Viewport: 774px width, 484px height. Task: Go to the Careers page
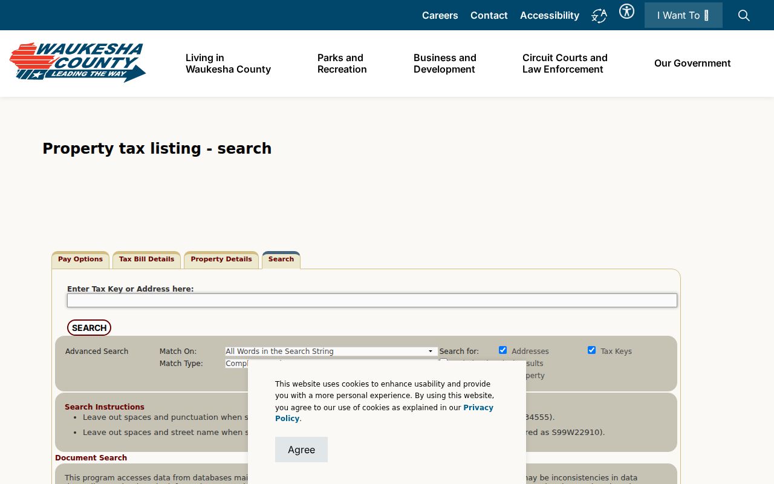pyautogui.click(x=440, y=16)
